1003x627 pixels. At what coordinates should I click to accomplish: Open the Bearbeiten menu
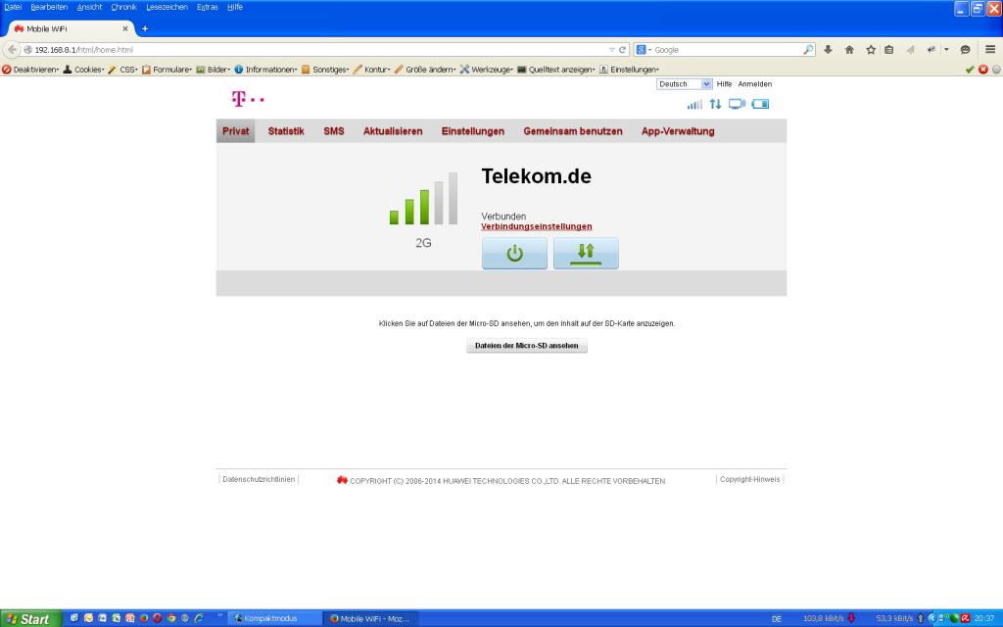[49, 7]
